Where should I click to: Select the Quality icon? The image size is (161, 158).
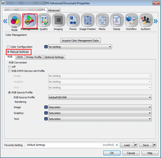44,20
